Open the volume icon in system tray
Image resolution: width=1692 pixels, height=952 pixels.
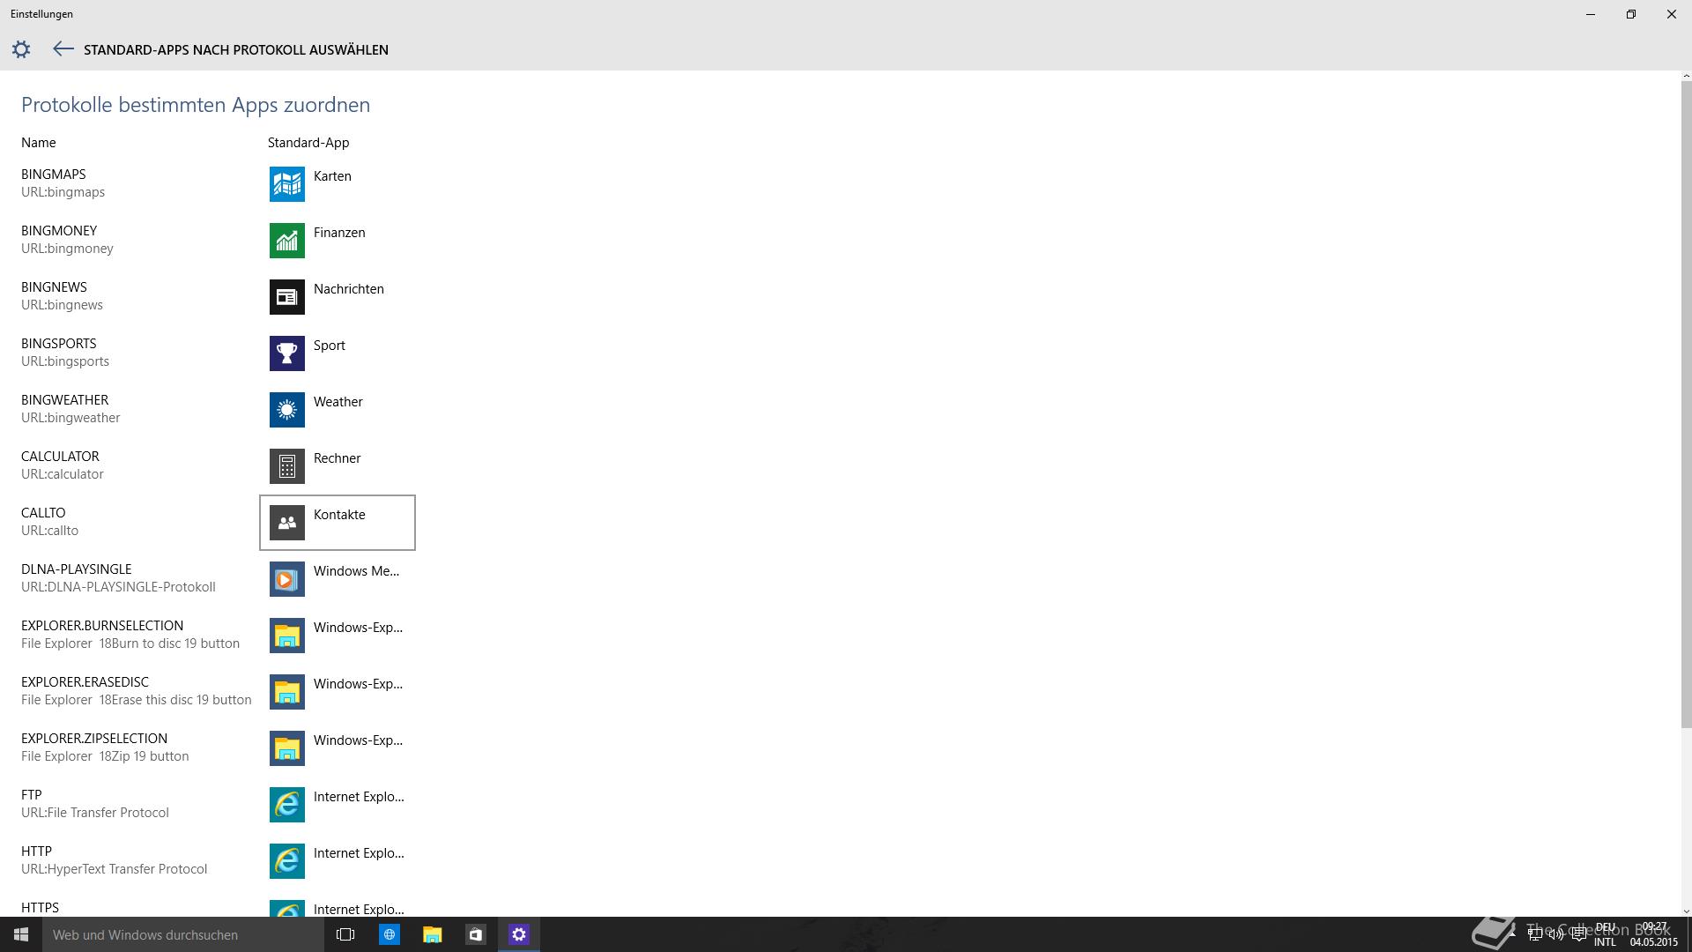(1556, 934)
